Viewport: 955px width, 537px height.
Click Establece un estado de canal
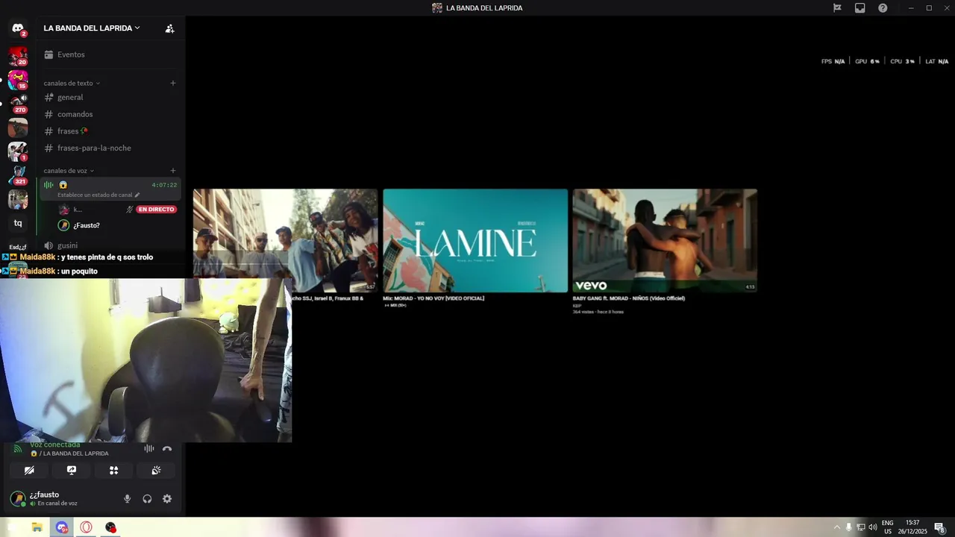95,195
